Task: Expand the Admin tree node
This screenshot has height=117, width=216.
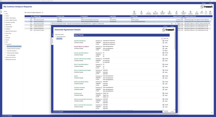Action: (x=4, y=36)
